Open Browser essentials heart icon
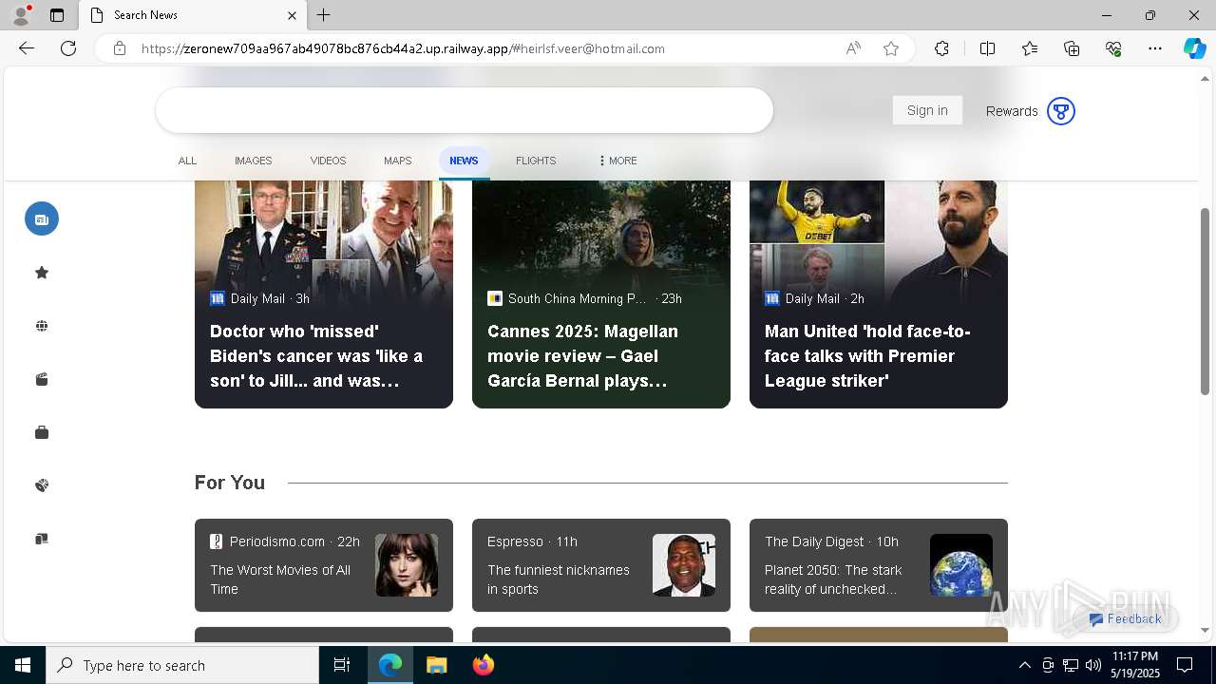 point(1113,48)
